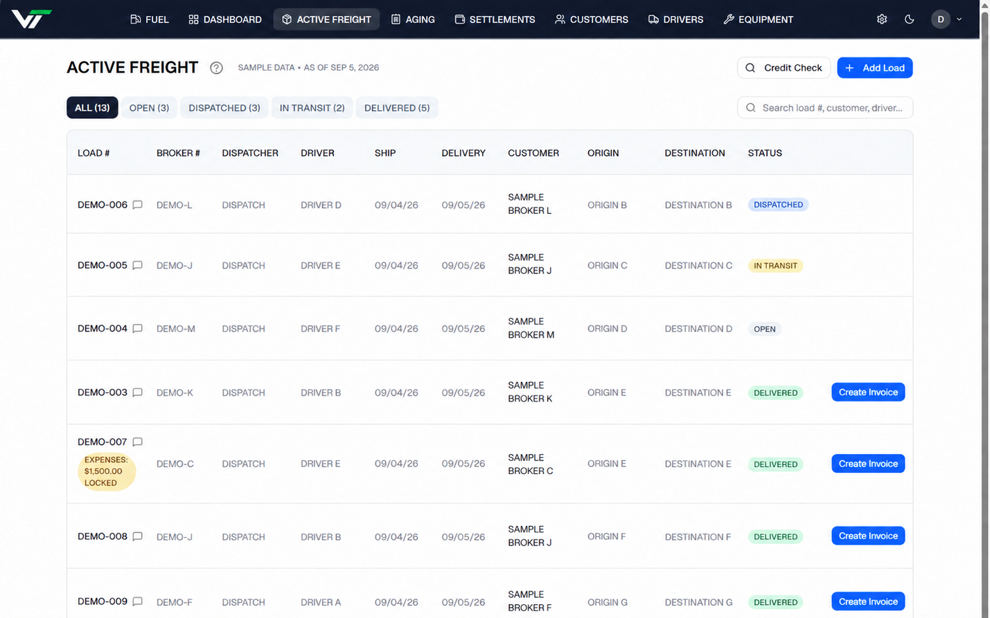This screenshot has height=618, width=990.
Task: Open load DEMO-004
Action: pos(103,329)
